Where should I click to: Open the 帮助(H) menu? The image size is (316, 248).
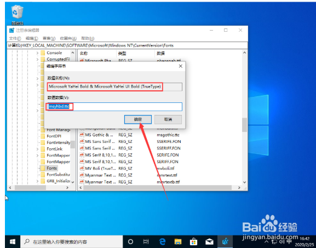(x=88, y=38)
